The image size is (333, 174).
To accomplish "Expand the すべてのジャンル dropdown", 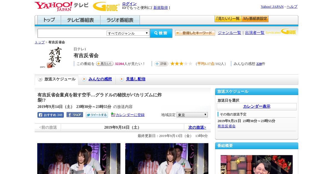I will tap(128, 33).
